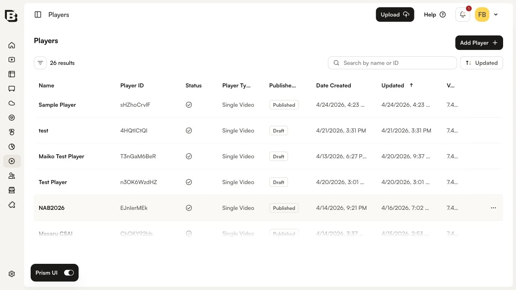Click status check icon for Maiko Test Player
The height and width of the screenshot is (290, 516).
click(189, 156)
